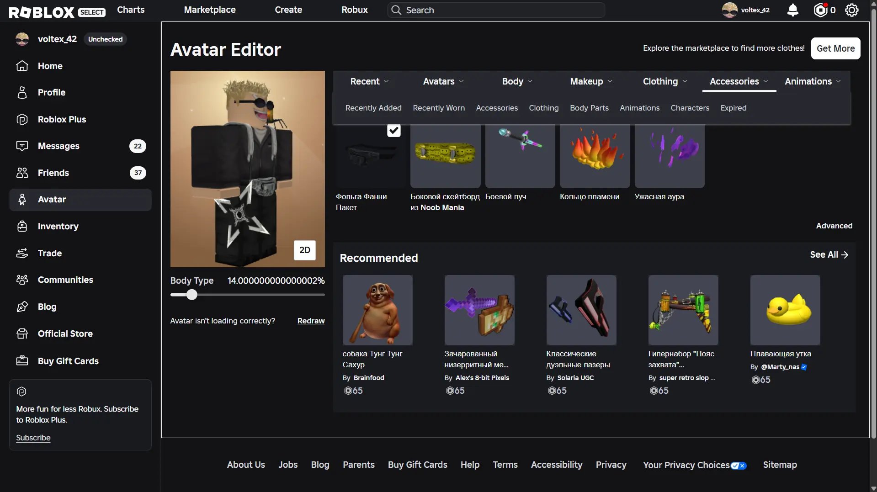Open Зачарованный низерритный item thumbnail
This screenshot has height=492, width=877.
(x=479, y=310)
